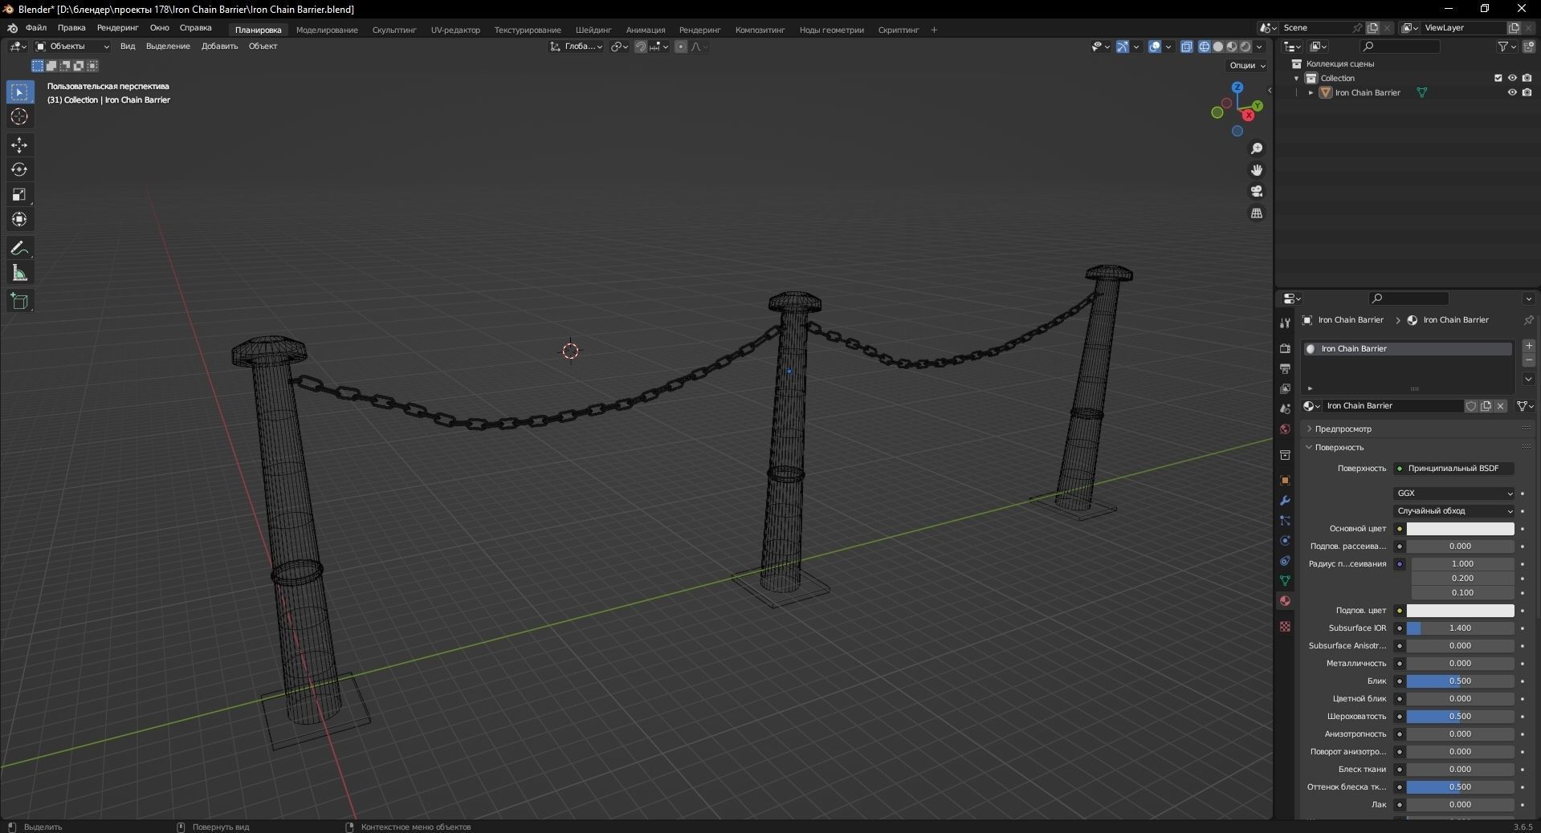Add a new material slot
Screen dimensions: 1541x833
point(1529,345)
